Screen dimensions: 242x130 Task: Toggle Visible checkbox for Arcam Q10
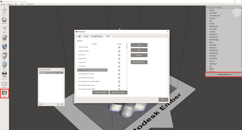(119, 63)
